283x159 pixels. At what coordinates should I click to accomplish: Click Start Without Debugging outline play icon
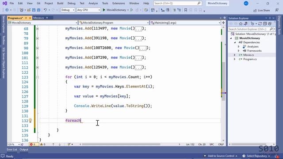[x=132, y=10]
